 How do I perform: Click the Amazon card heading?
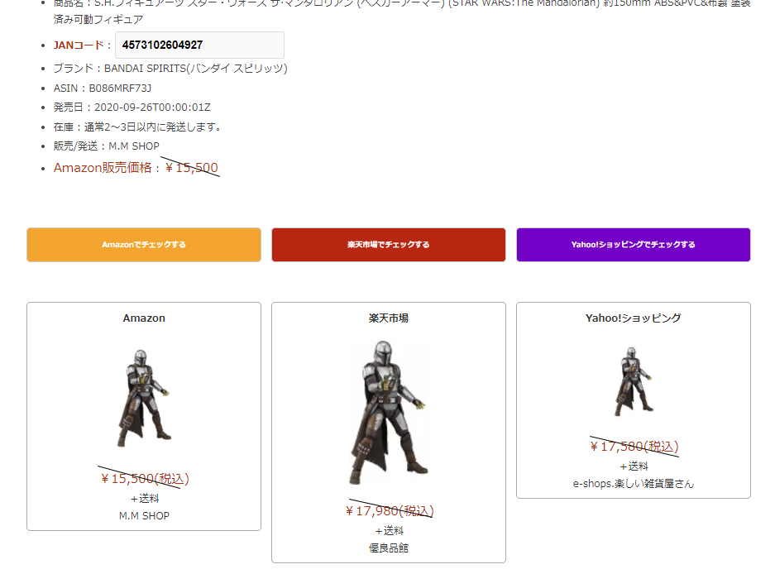tap(144, 318)
